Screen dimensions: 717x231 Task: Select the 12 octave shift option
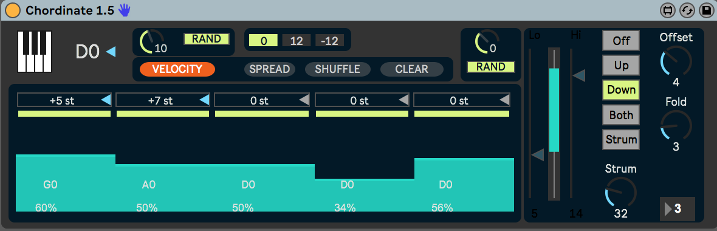click(x=297, y=41)
